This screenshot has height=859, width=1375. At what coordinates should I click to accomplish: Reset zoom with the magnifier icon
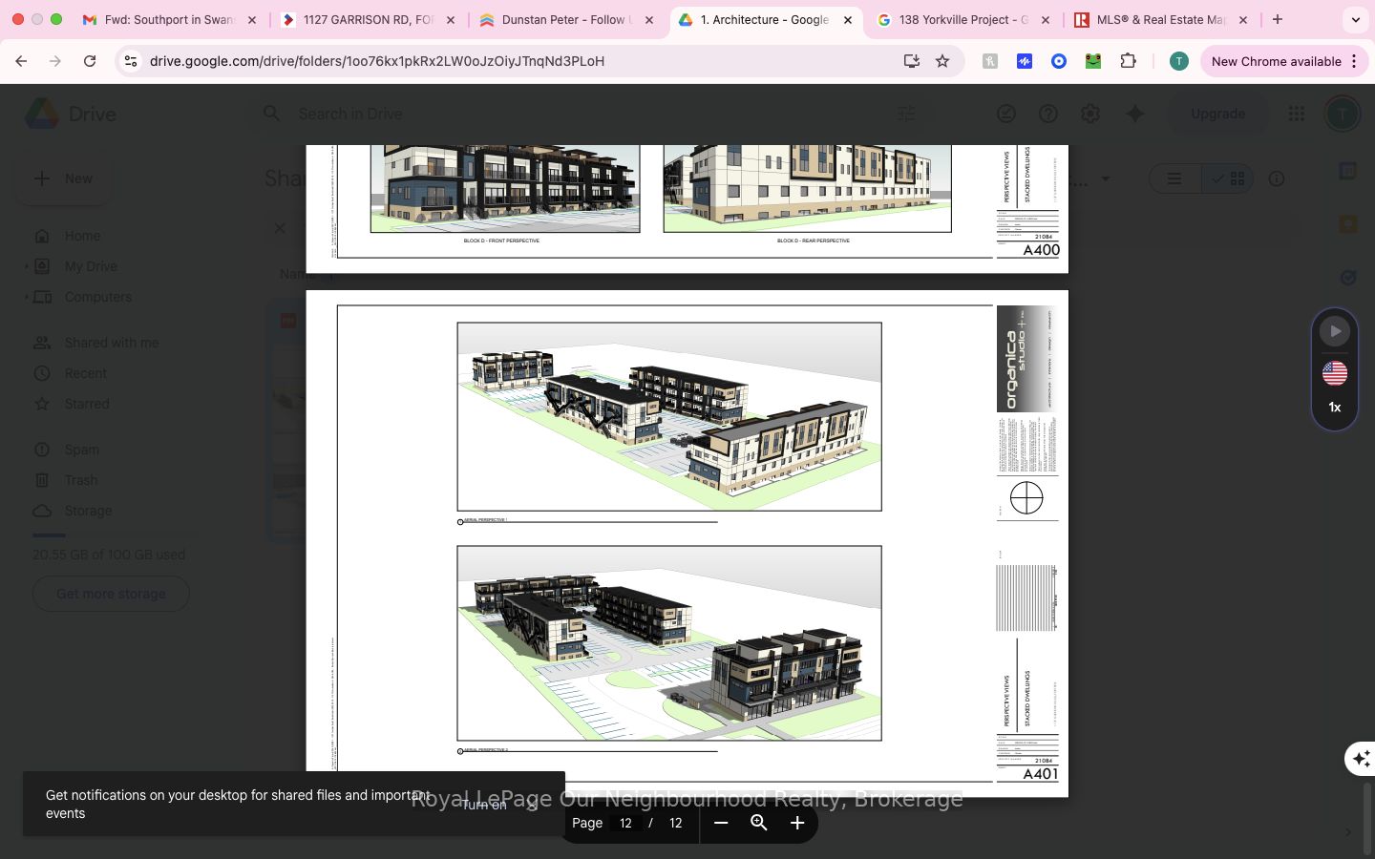click(759, 823)
